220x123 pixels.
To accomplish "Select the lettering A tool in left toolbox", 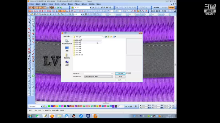I will tap(29, 56).
